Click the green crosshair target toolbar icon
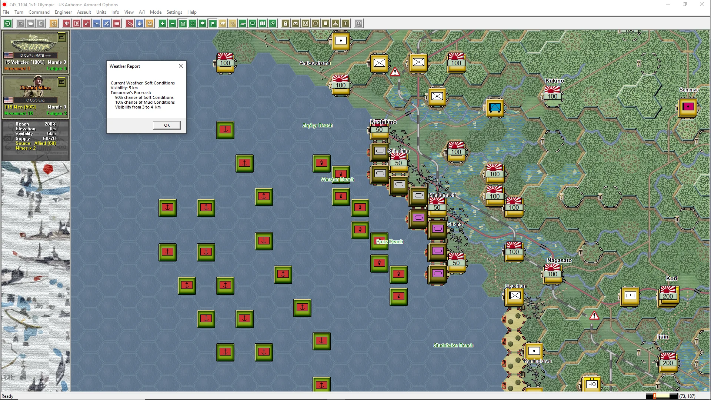The height and width of the screenshot is (400, 711). (x=8, y=24)
